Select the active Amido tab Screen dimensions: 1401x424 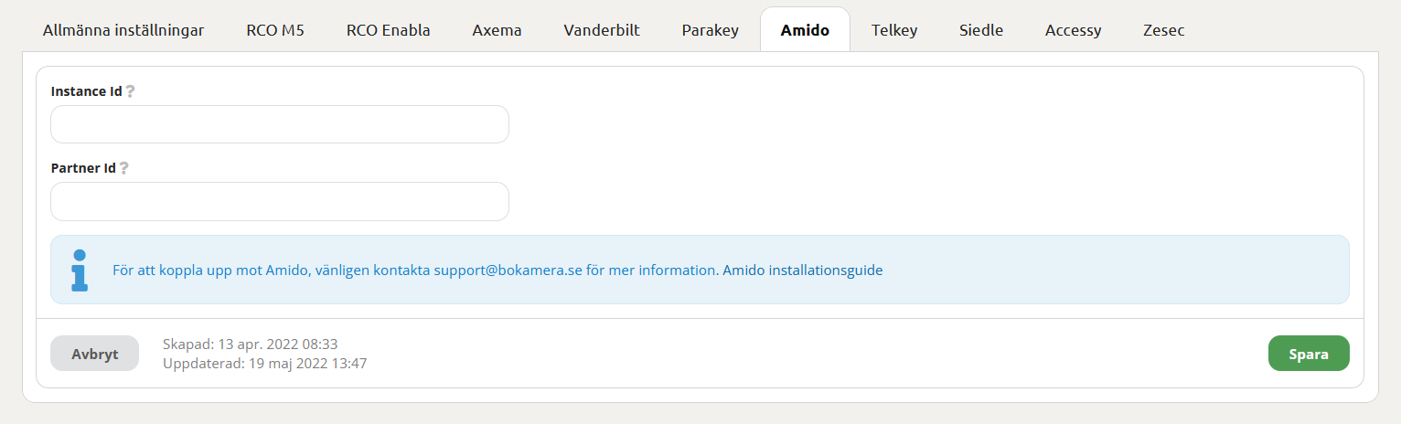805,30
